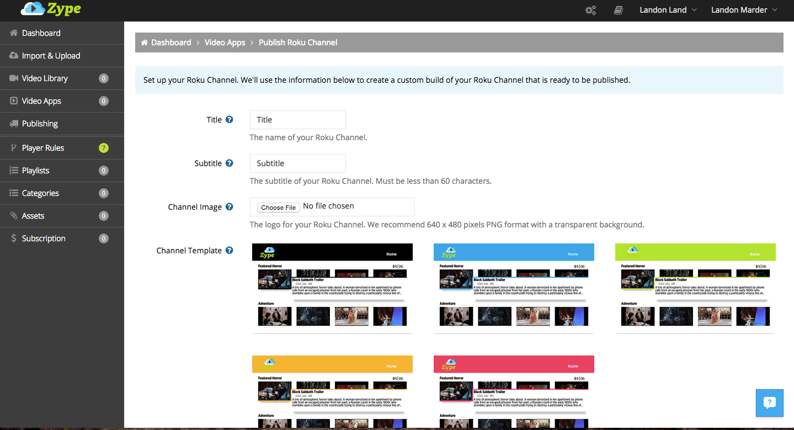This screenshot has height=430, width=794.
Task: Select the blue channel template
Action: pyautogui.click(x=514, y=289)
